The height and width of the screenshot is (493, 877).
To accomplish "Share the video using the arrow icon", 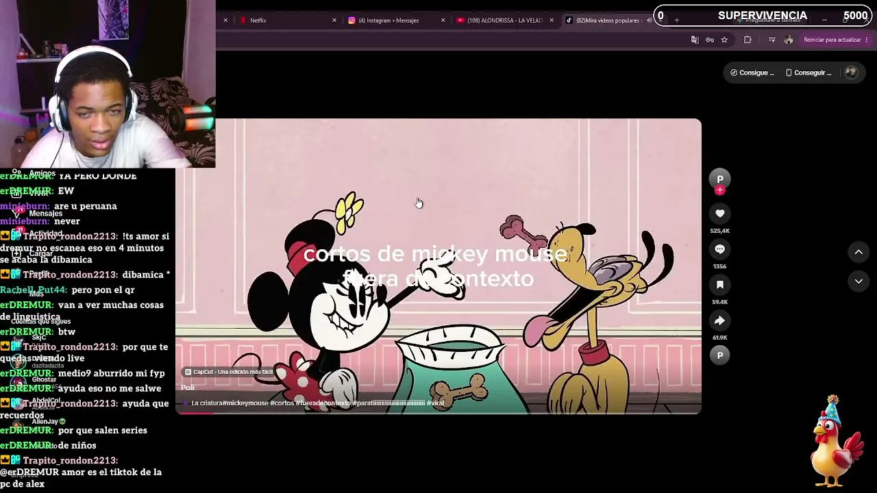I will 719,320.
